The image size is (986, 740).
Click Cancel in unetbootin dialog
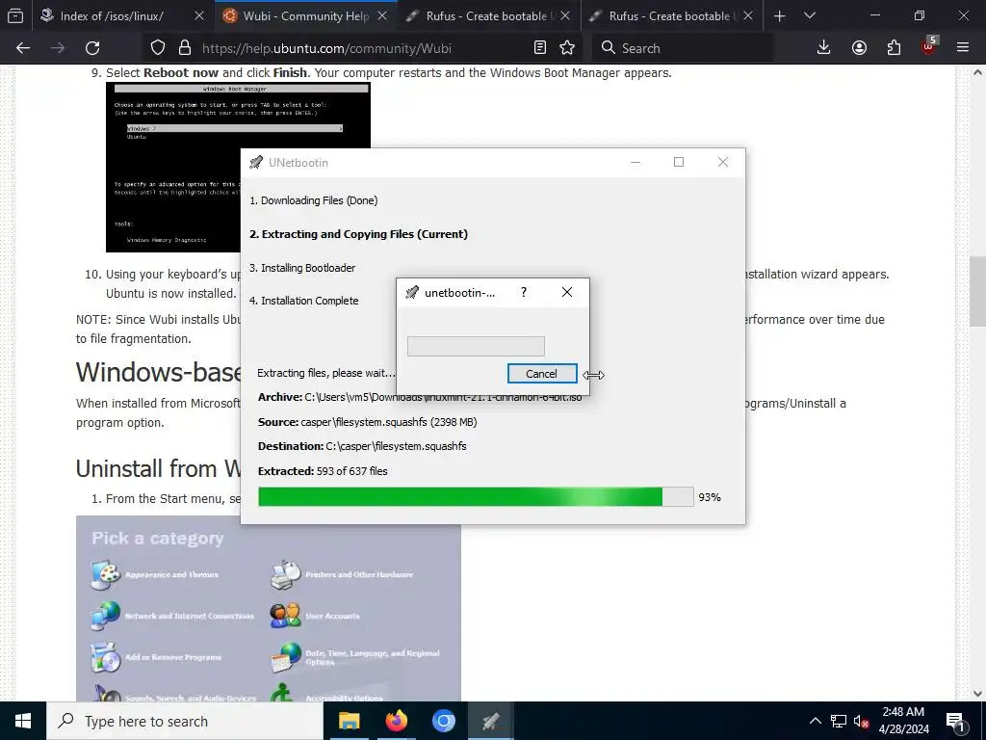pos(542,374)
